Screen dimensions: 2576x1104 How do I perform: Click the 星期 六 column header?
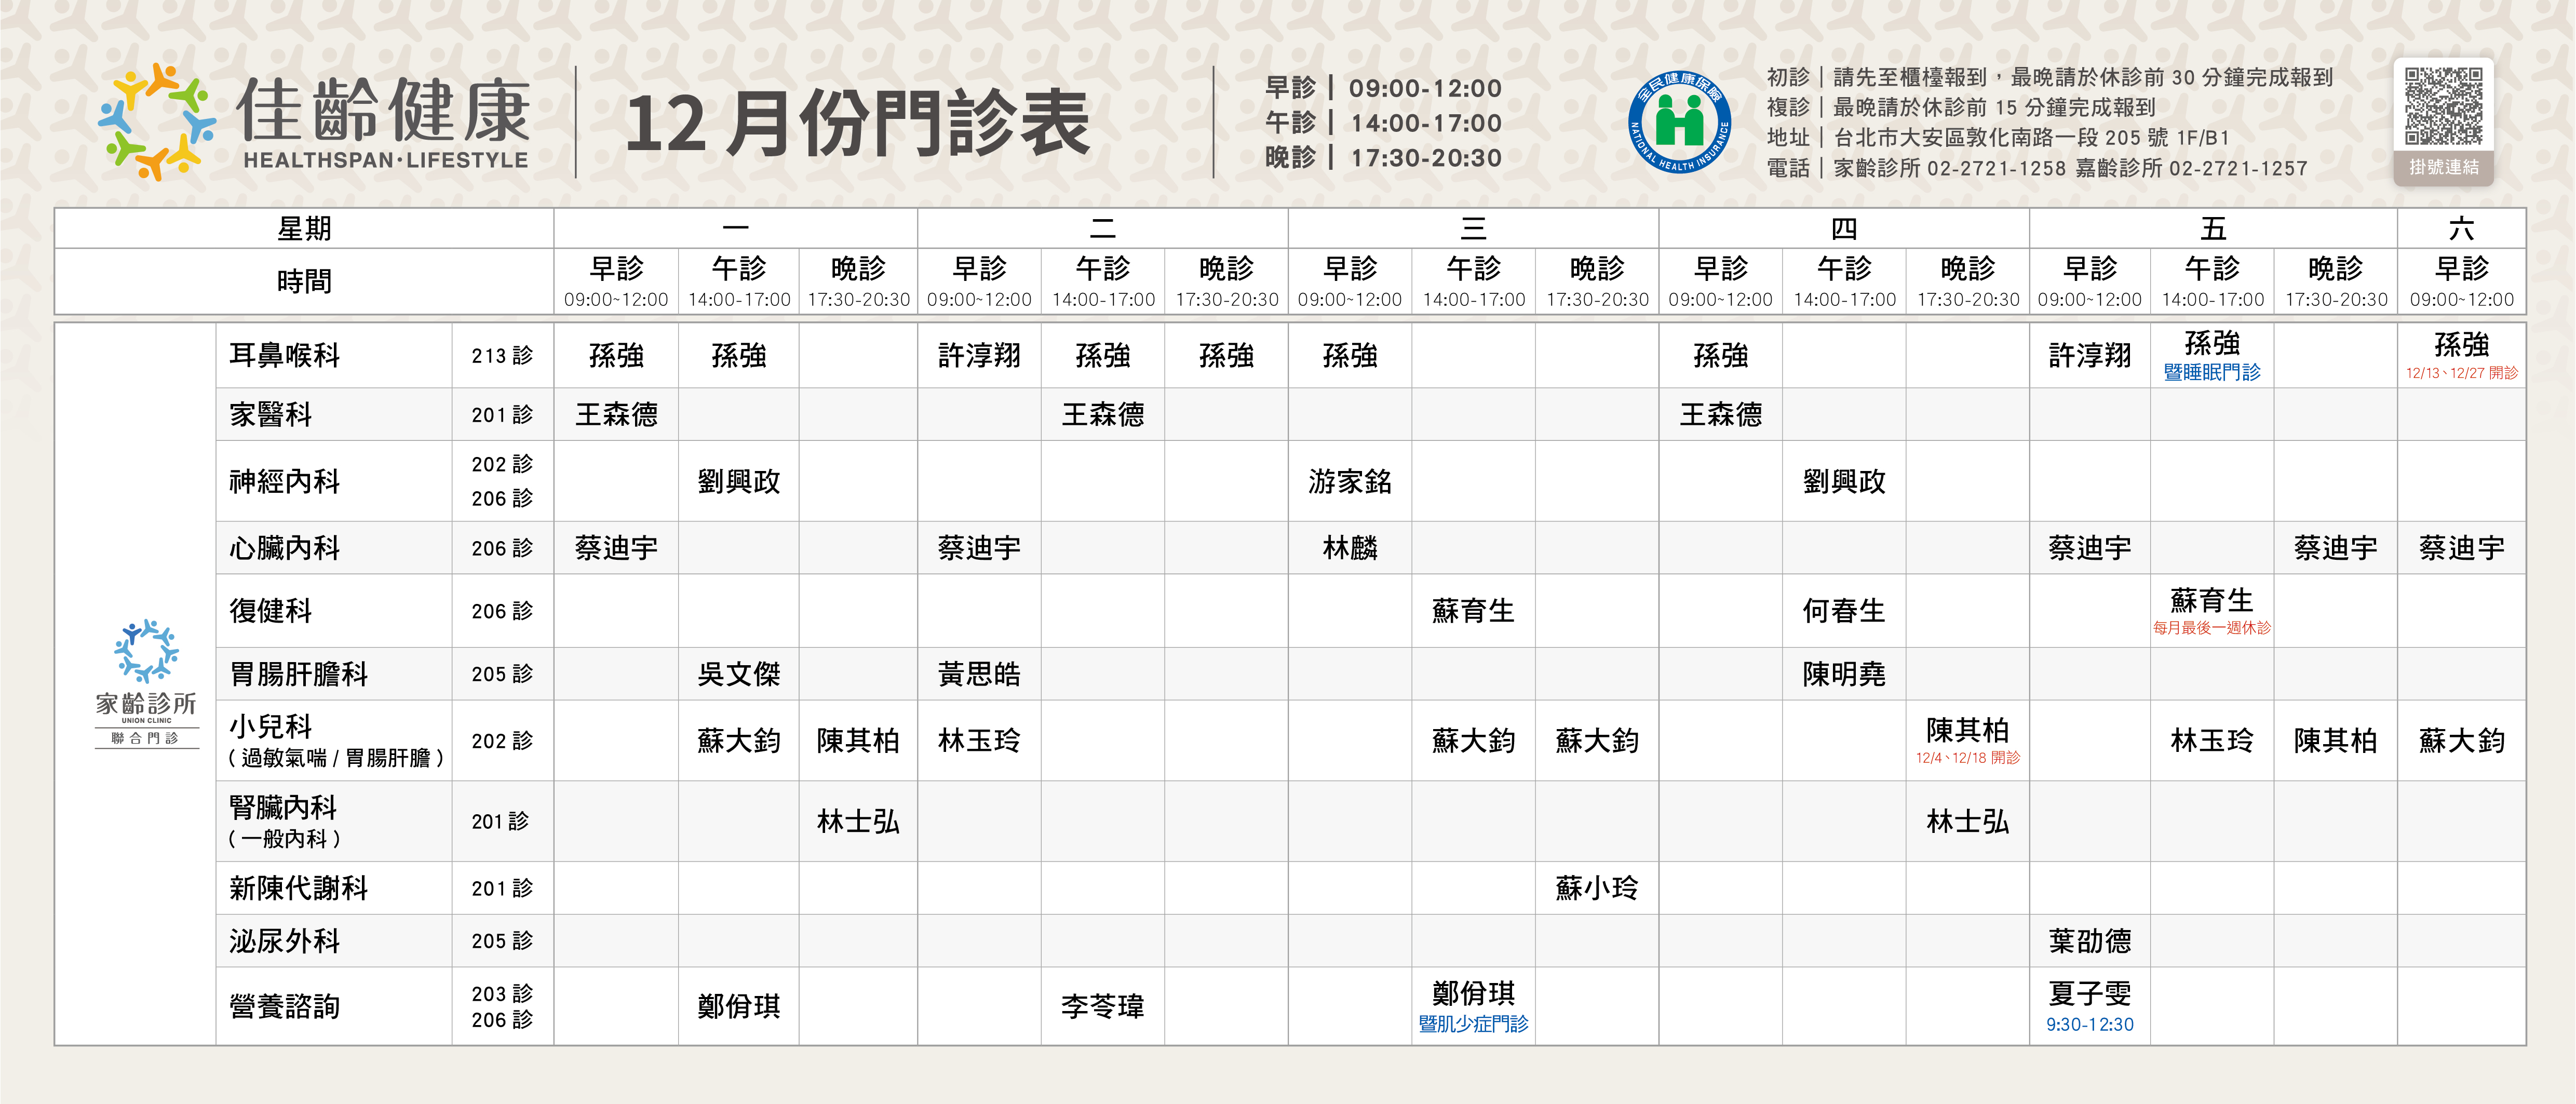pos(2461,229)
